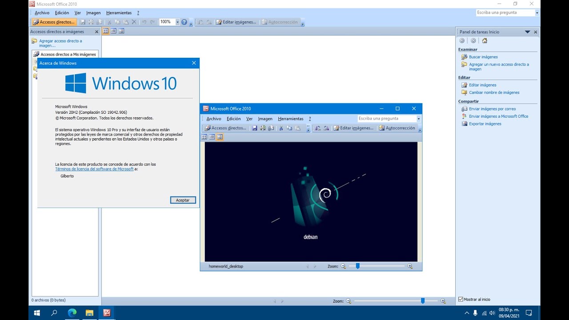569x320 pixels.
Task: Click the Back arrow in the task pane
Action: [462, 40]
